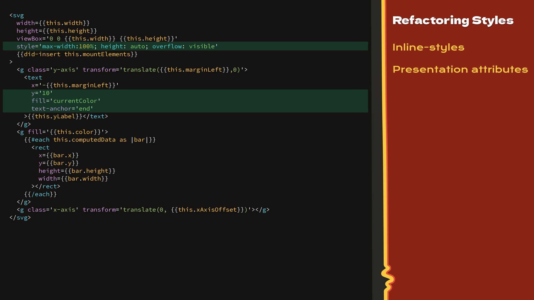
Task: Click the viewBox attribute line
Action: (x=97, y=39)
